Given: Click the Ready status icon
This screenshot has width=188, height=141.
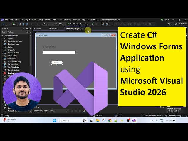Looking at the screenshot, I should coord(2,115).
